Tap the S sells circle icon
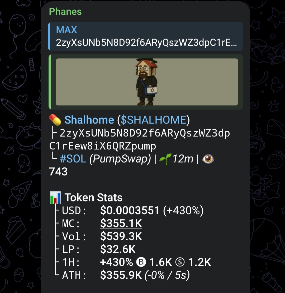Screen dimensions: 285x293 tap(180, 262)
